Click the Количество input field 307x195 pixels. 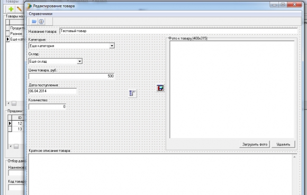pos(47,106)
